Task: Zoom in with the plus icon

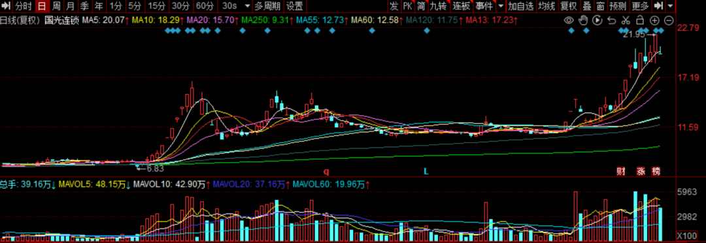Action: [654, 20]
